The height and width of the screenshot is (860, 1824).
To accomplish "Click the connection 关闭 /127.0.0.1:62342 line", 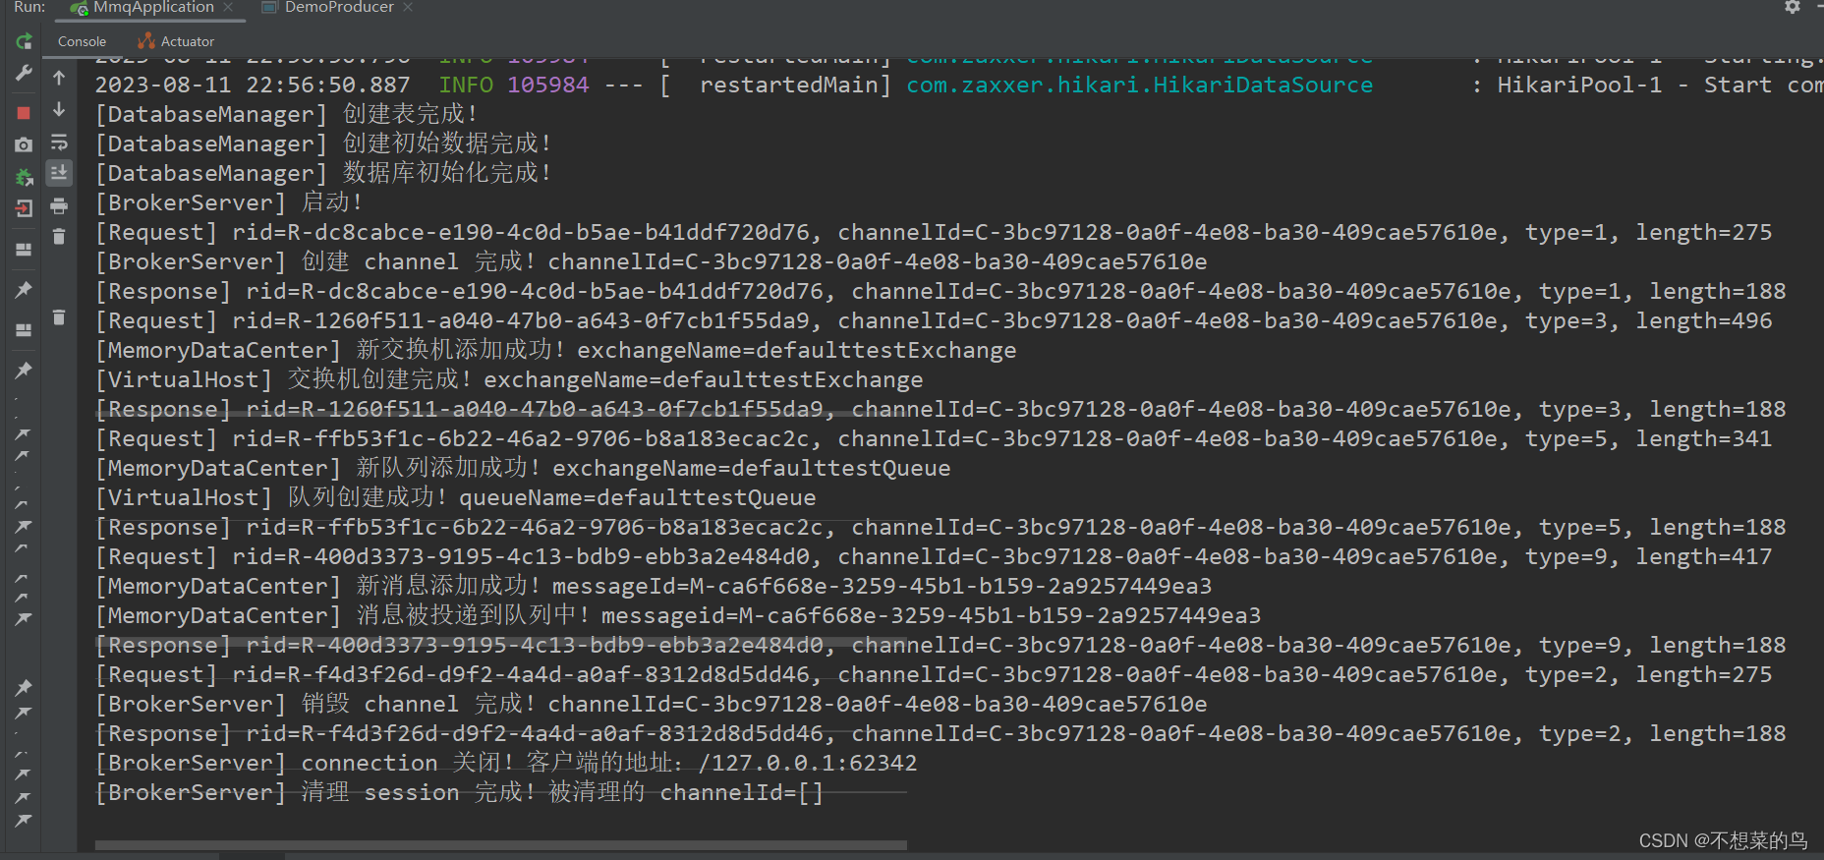I will coord(506,763).
